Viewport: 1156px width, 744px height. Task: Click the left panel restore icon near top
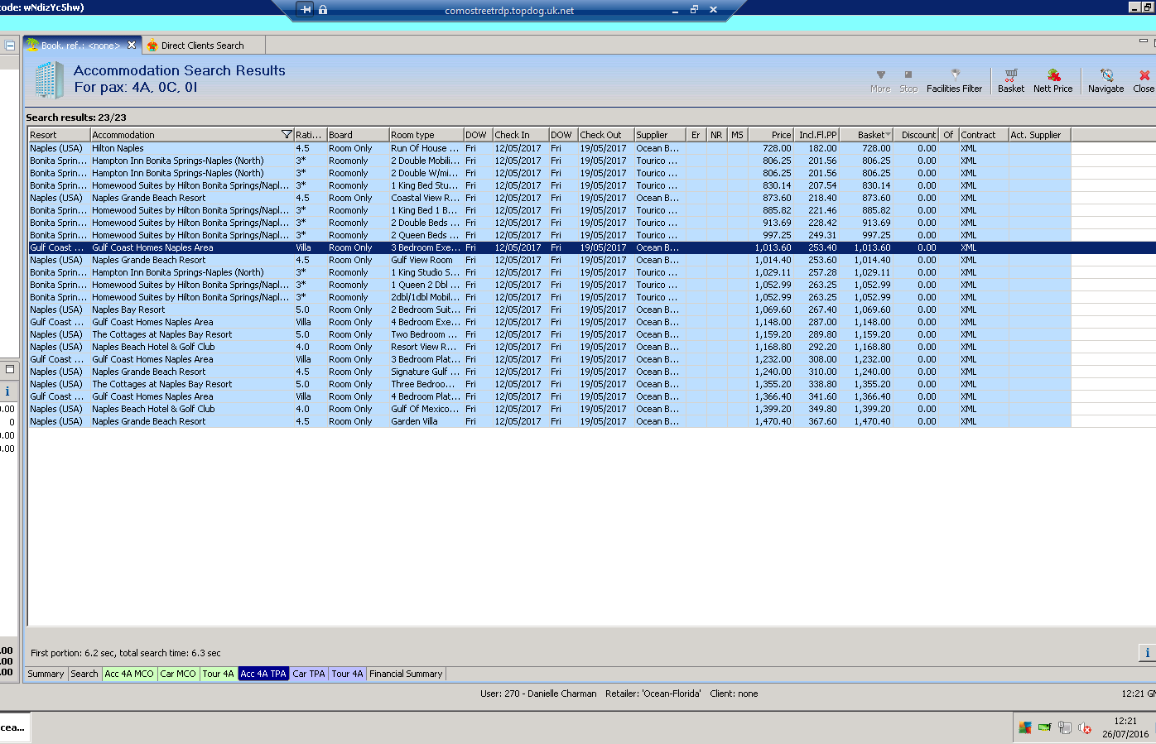[10, 46]
